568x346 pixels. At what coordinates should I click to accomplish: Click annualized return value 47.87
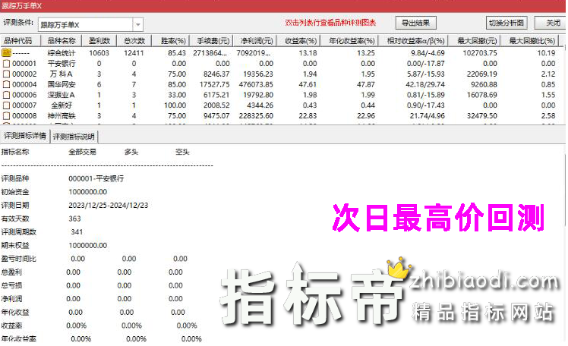[366, 85]
